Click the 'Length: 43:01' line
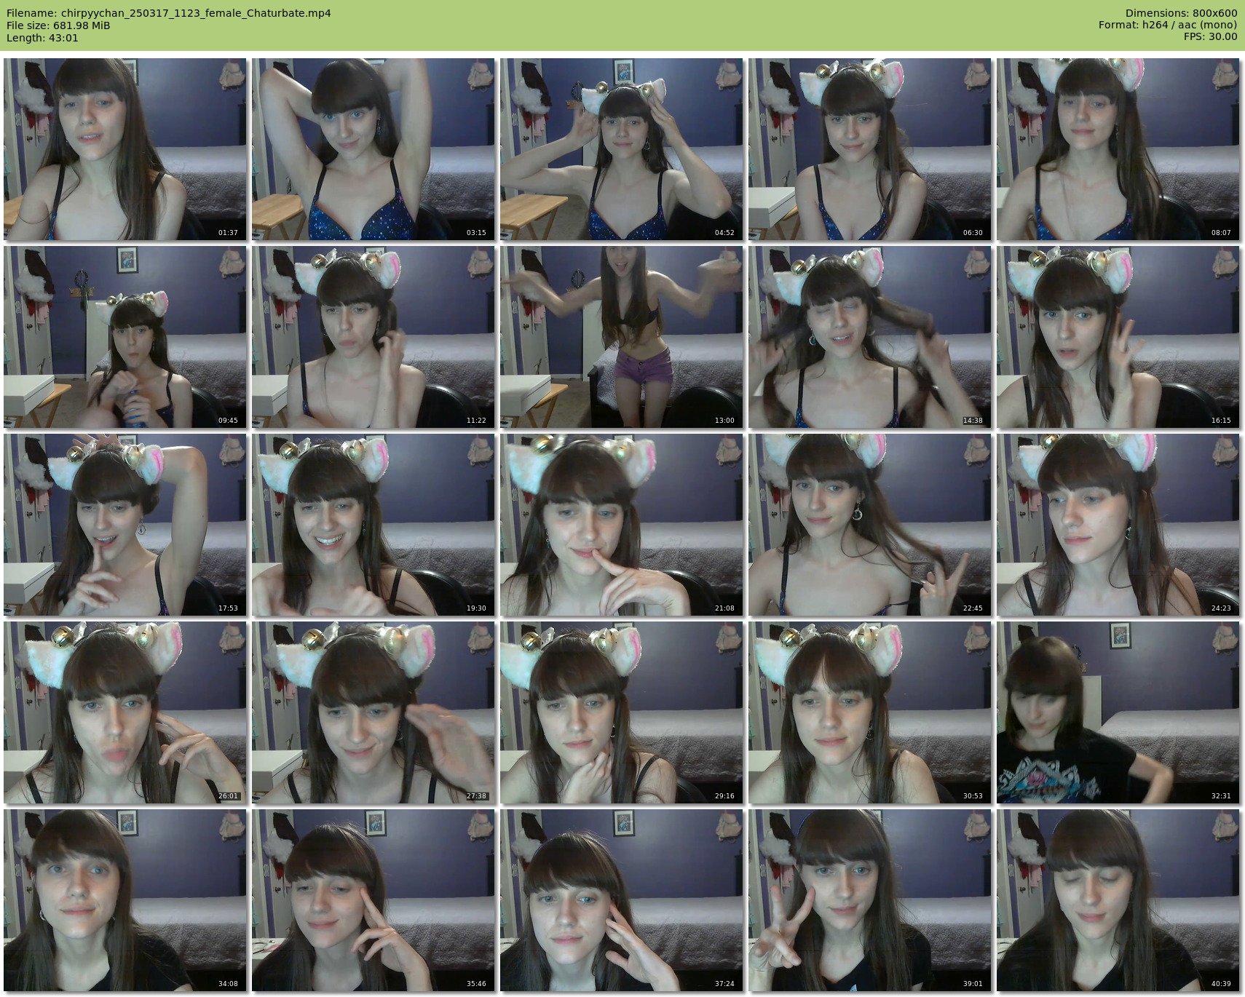 click(42, 38)
